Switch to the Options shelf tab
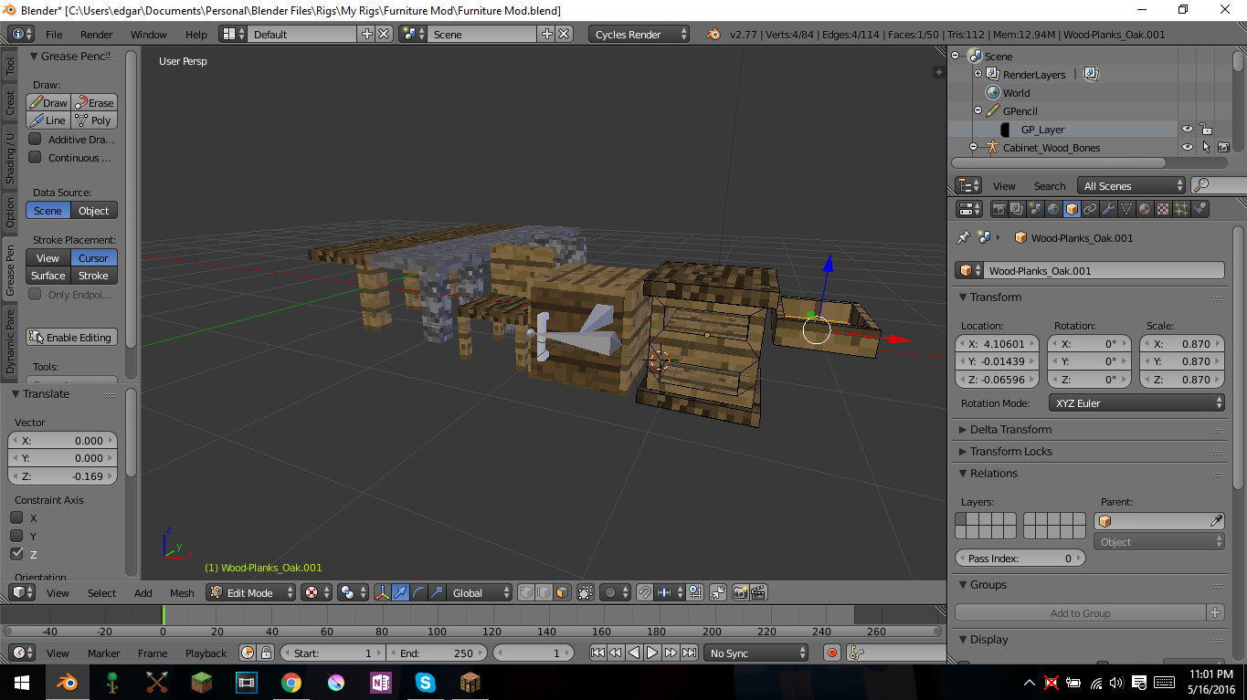This screenshot has width=1247, height=700. (x=10, y=211)
